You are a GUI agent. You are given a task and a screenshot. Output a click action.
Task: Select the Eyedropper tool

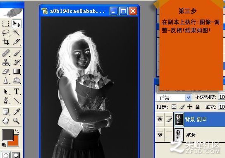click(x=17, y=112)
